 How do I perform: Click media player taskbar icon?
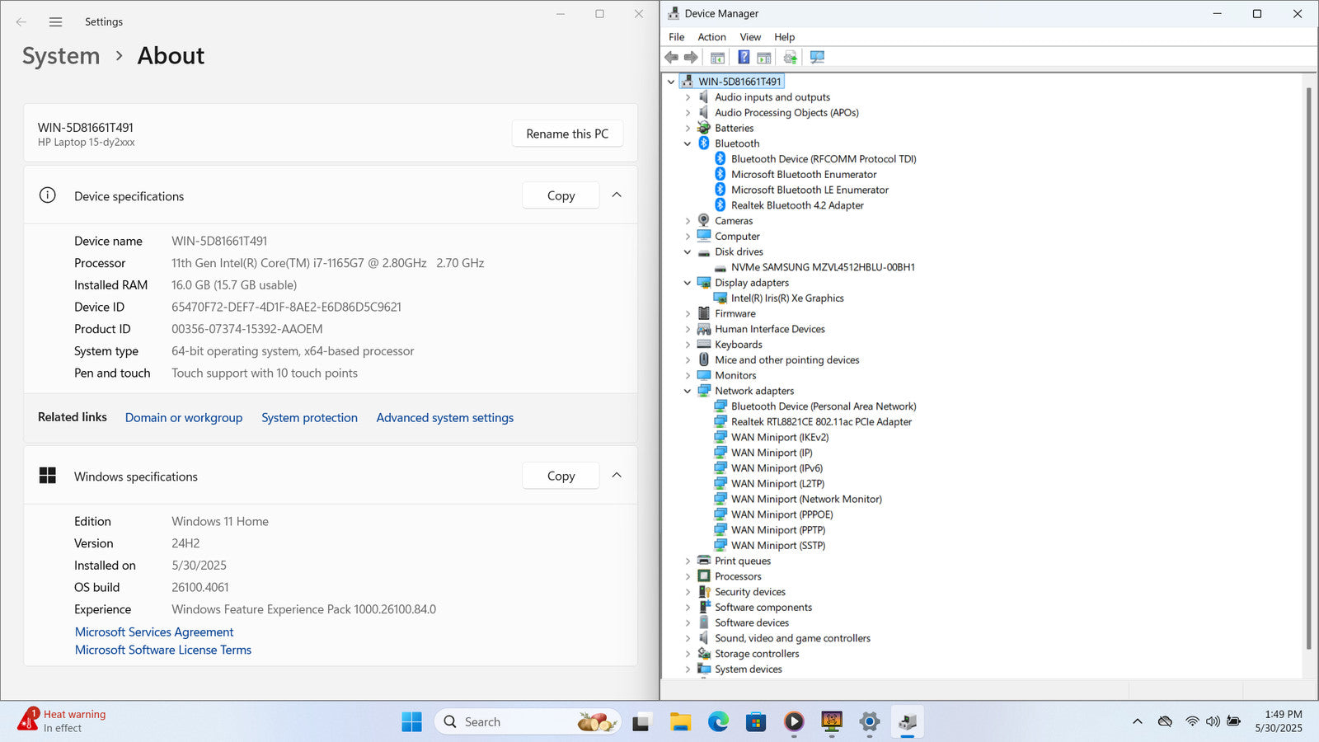pos(794,722)
